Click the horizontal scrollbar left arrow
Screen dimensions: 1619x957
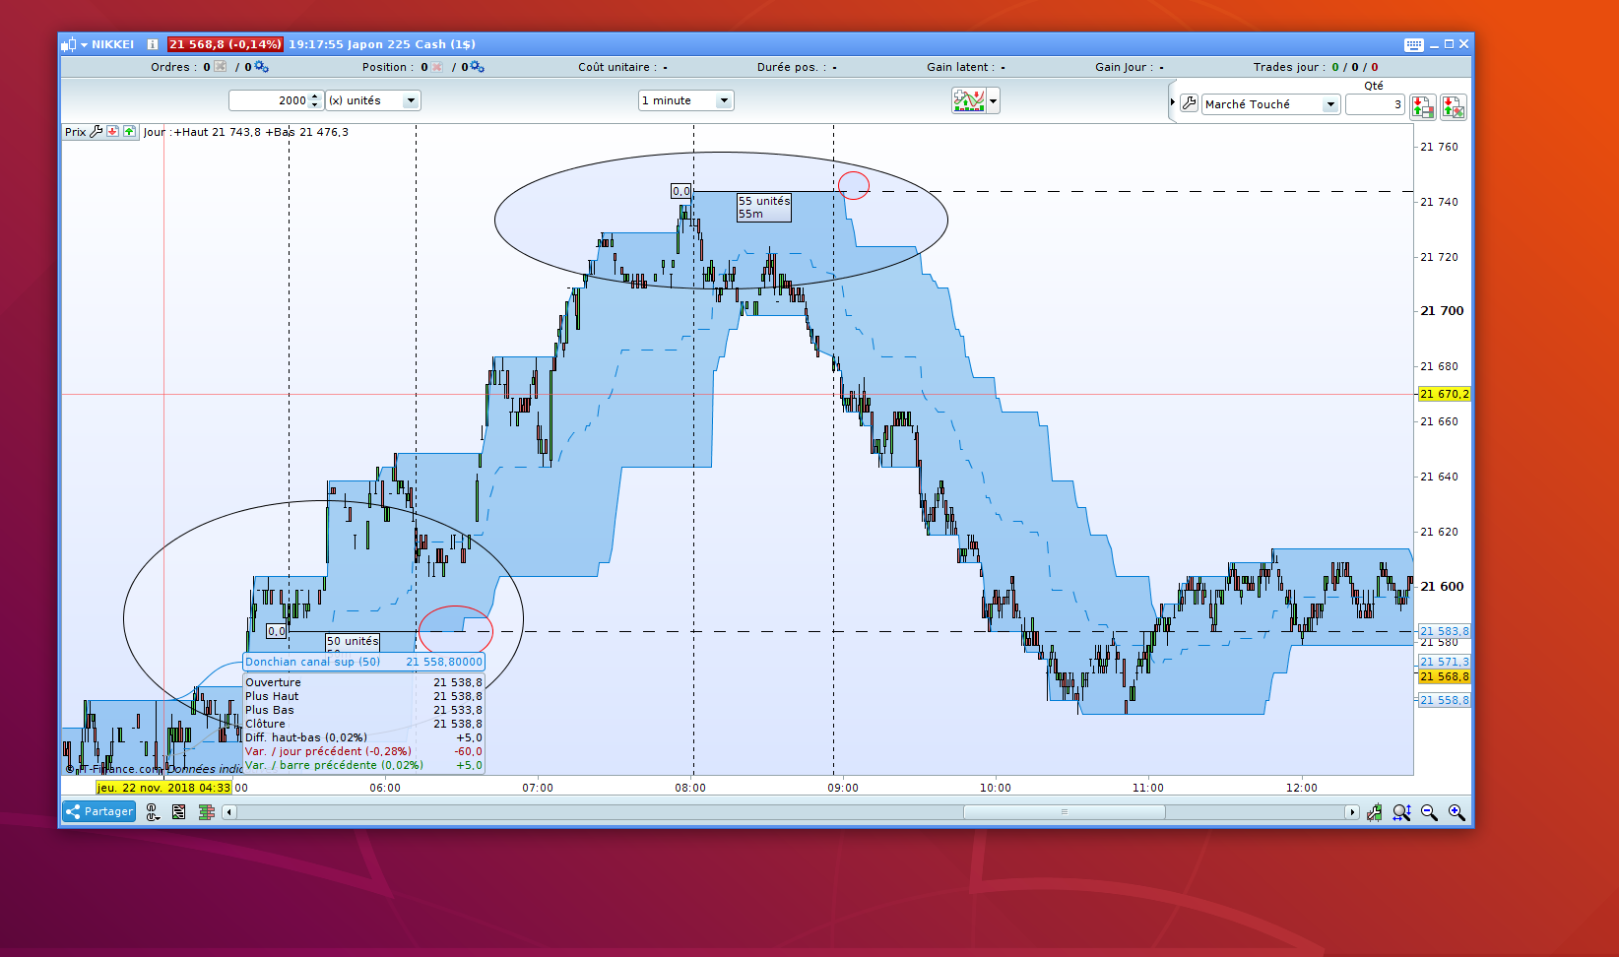point(229,812)
